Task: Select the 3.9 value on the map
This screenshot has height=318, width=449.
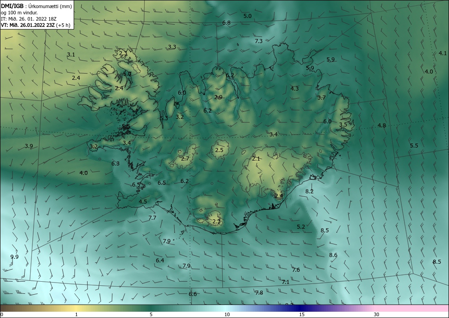Action: tap(29, 146)
